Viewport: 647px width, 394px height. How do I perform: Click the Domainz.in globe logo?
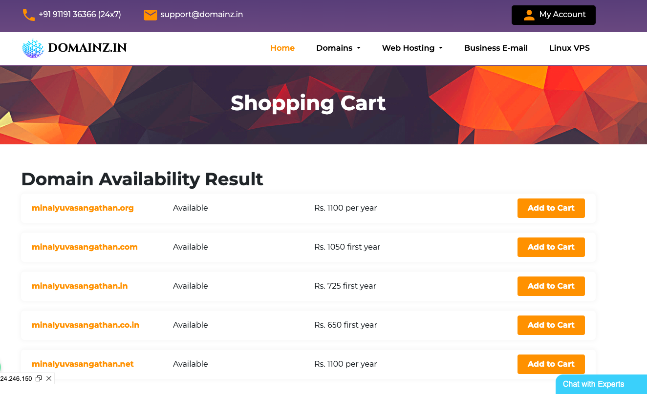point(33,48)
